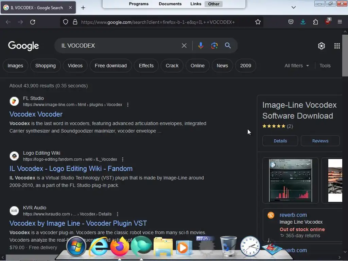
Task: Open the Vocodex plugin screenshot thumbnail
Action: pos(290,180)
